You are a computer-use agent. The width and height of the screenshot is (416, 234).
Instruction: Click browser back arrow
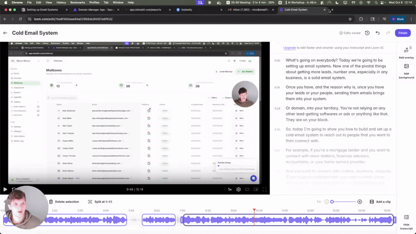(x=5, y=19)
